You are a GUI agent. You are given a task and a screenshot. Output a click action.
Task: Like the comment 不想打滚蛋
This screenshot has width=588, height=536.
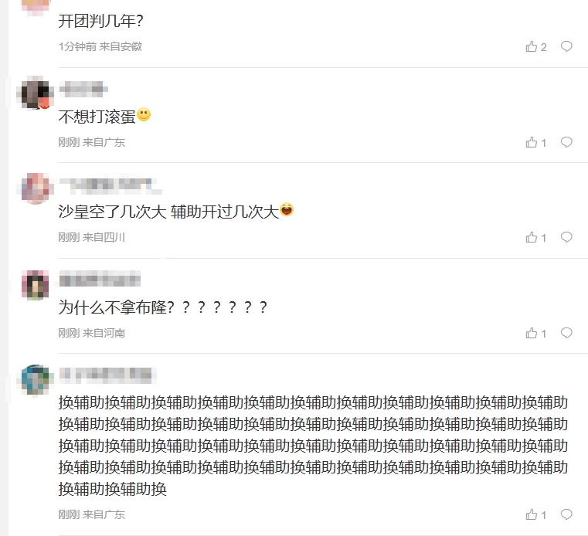tap(536, 142)
